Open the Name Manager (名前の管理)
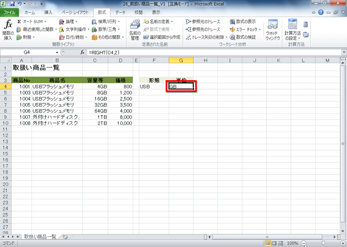The height and width of the screenshot is (247, 347). [x=135, y=30]
